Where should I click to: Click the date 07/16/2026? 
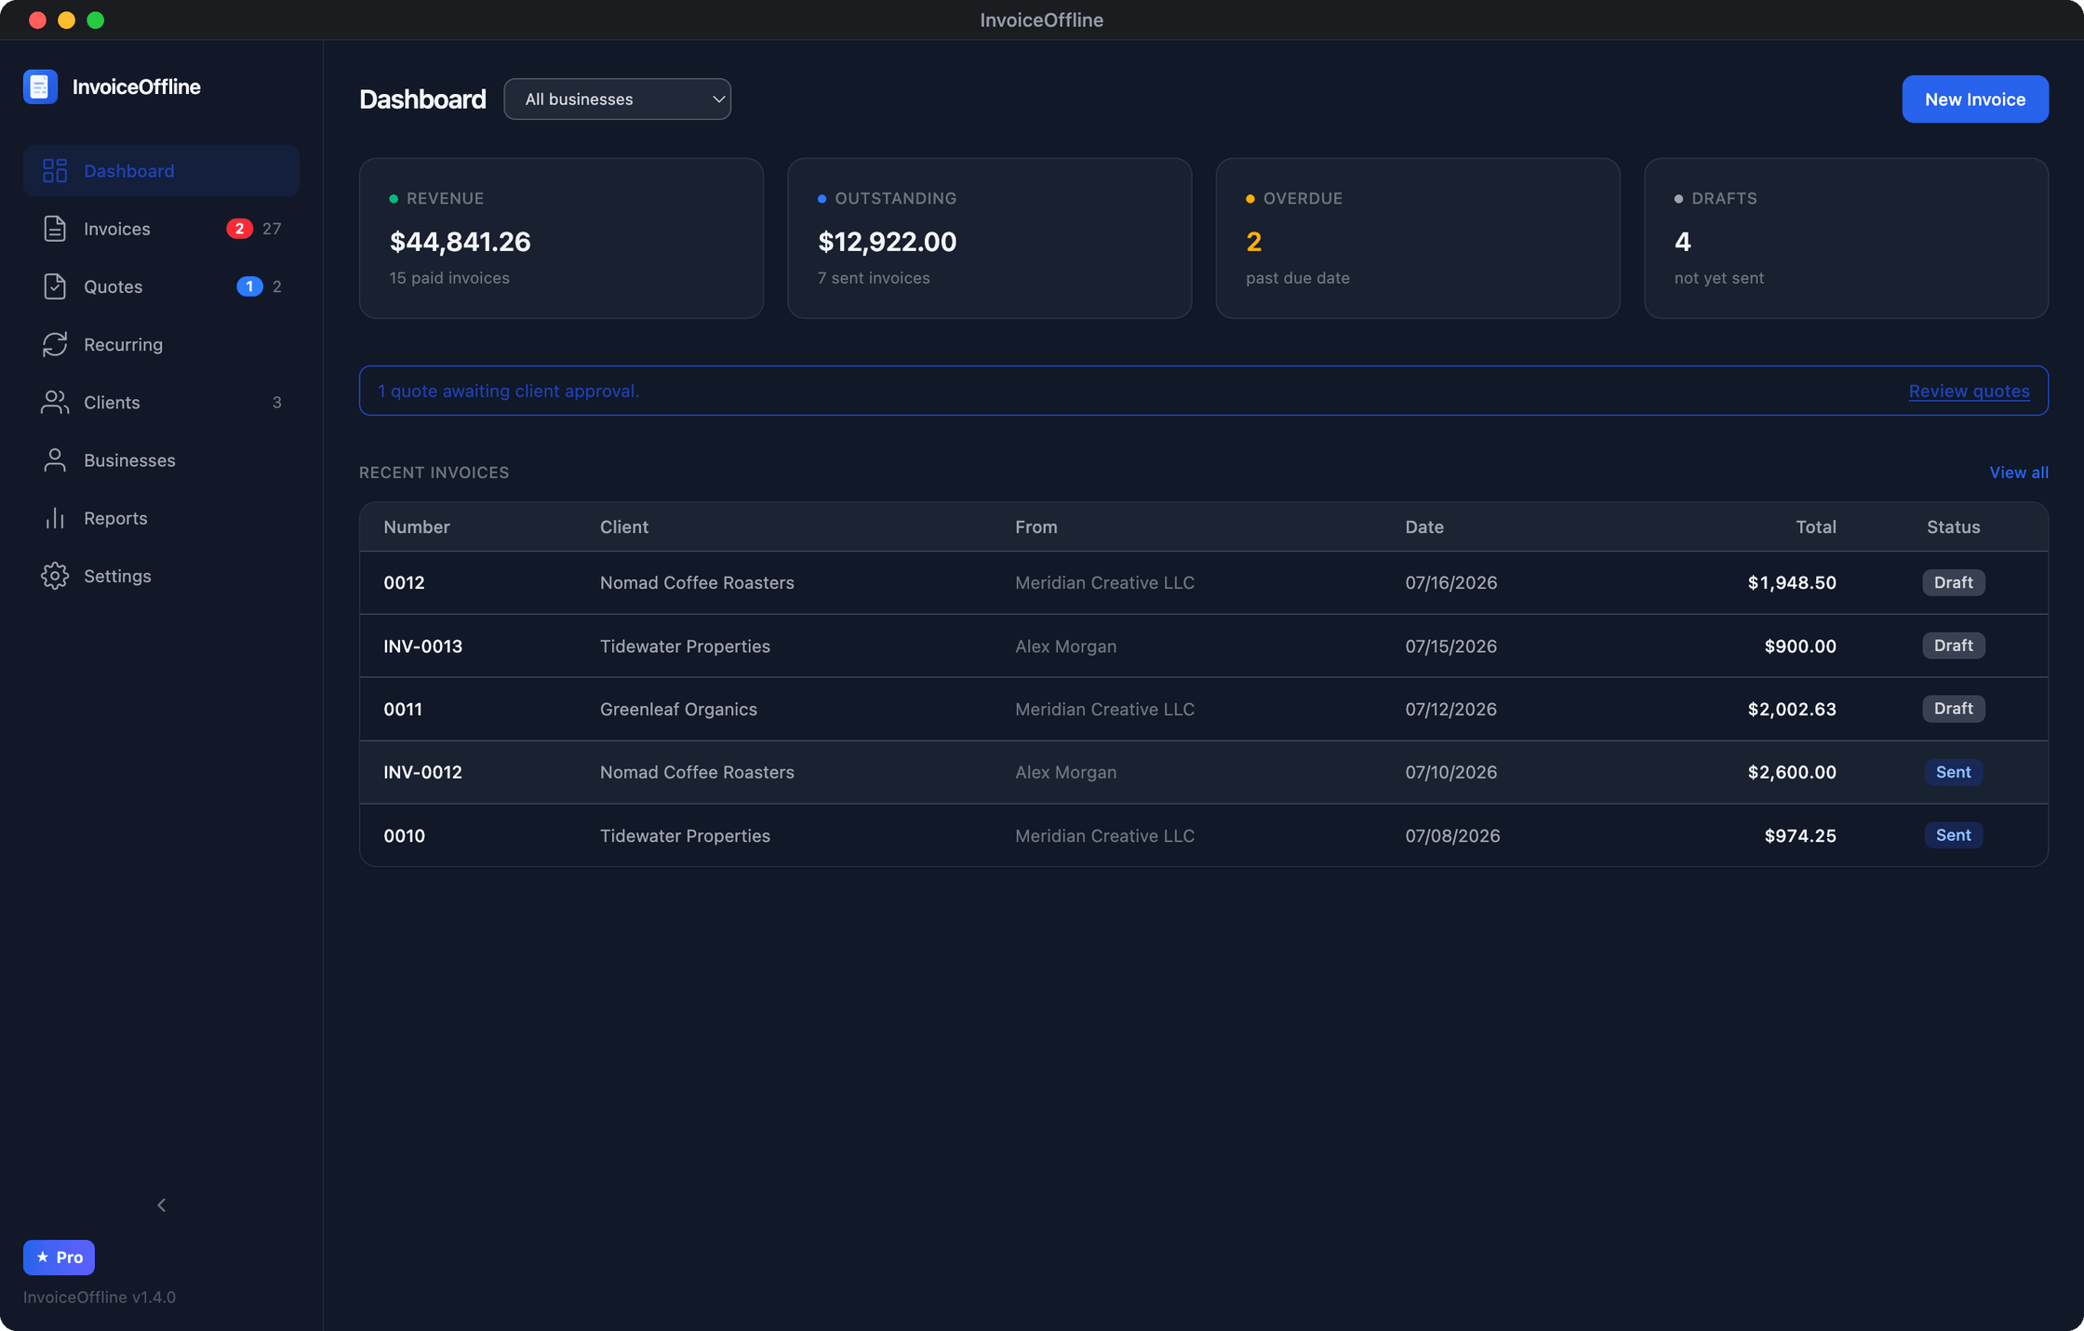point(1451,582)
